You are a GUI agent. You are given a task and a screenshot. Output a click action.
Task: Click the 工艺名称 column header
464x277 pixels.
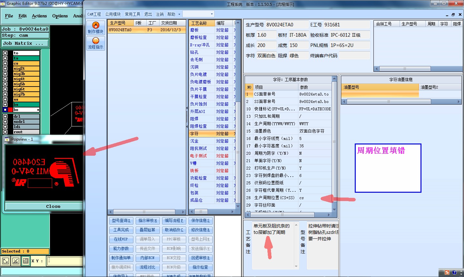tap(202, 23)
